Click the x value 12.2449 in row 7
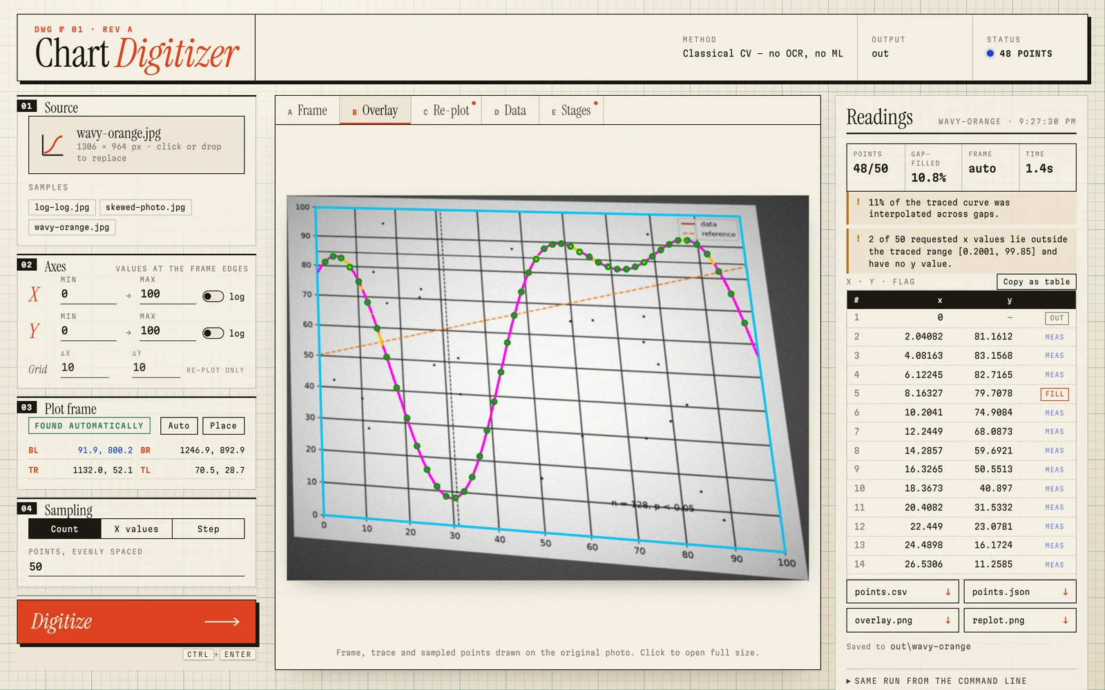Image resolution: width=1105 pixels, height=690 pixels. (x=923, y=432)
